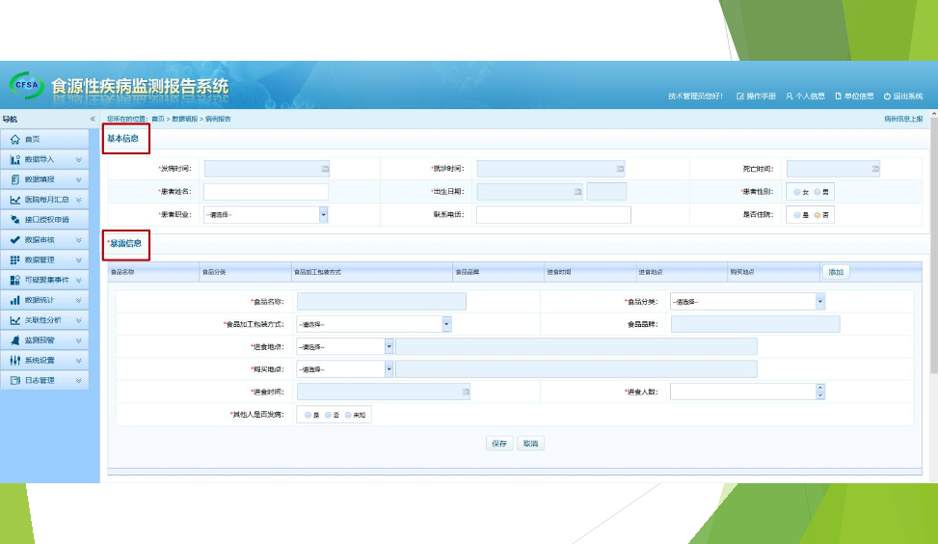Open 单位信息 in the header
Viewport: 938px width, 544px height.
point(854,96)
